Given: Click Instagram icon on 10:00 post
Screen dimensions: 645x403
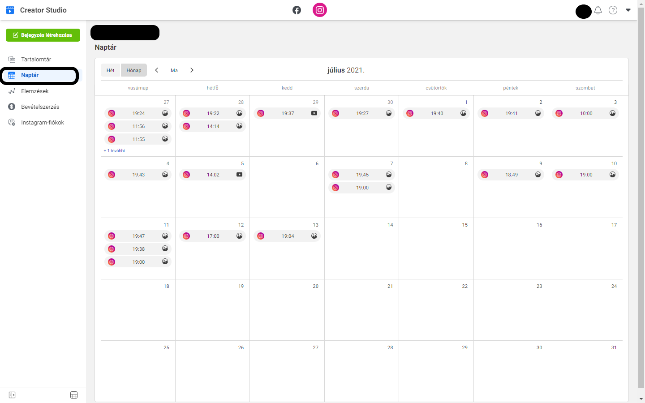Looking at the screenshot, I should pos(559,113).
